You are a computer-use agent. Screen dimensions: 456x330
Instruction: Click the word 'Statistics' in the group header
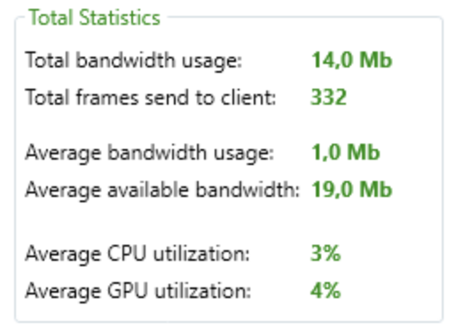tap(120, 18)
